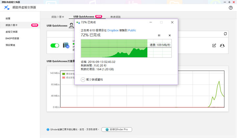The height and width of the screenshot is (138, 237).
Task: Click the refresh icon in USB QuickAccess panel
Action: pyautogui.click(x=225, y=34)
